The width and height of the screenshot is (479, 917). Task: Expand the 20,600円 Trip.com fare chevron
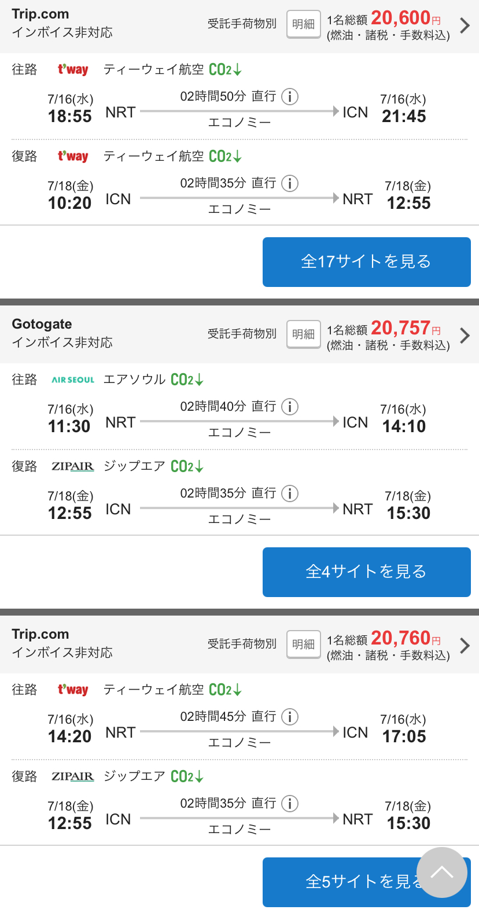[465, 25]
